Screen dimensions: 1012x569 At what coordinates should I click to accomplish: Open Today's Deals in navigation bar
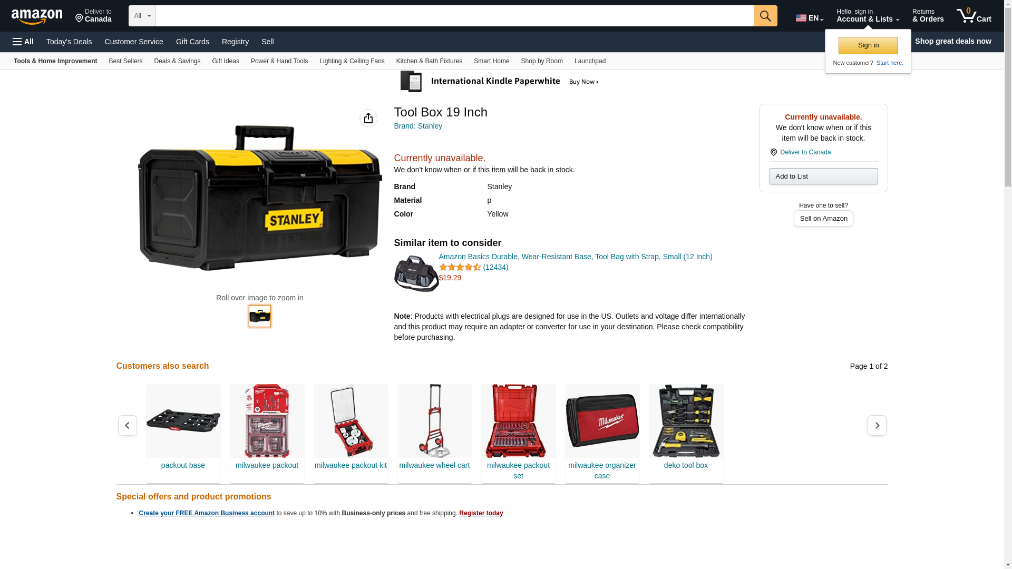tap(69, 42)
